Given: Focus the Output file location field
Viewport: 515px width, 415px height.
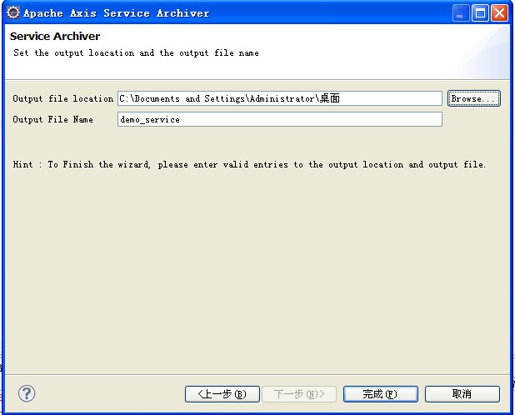Looking at the screenshot, I should [280, 98].
